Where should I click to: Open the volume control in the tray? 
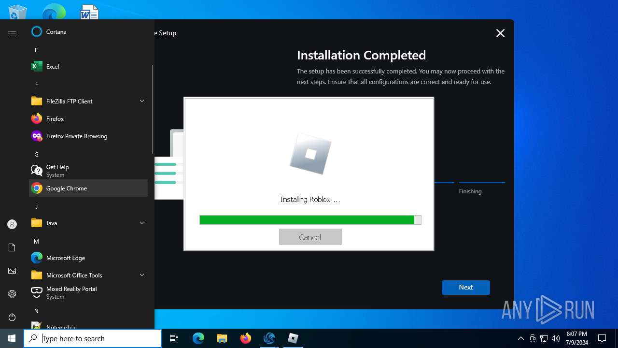[556, 338]
